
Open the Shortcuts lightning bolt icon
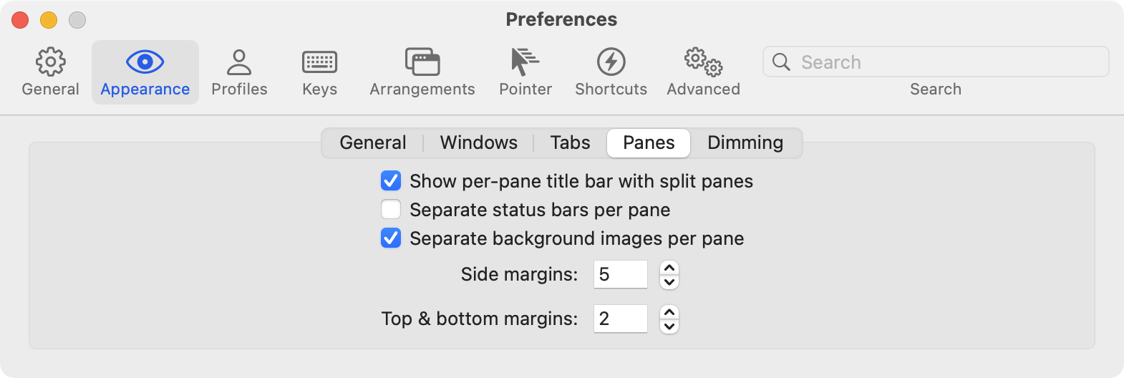tap(611, 62)
